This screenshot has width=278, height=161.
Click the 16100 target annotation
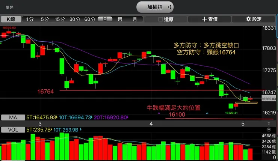(x=177, y=114)
